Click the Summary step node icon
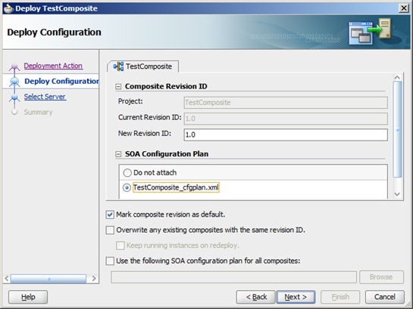The image size is (413, 309). (14, 112)
